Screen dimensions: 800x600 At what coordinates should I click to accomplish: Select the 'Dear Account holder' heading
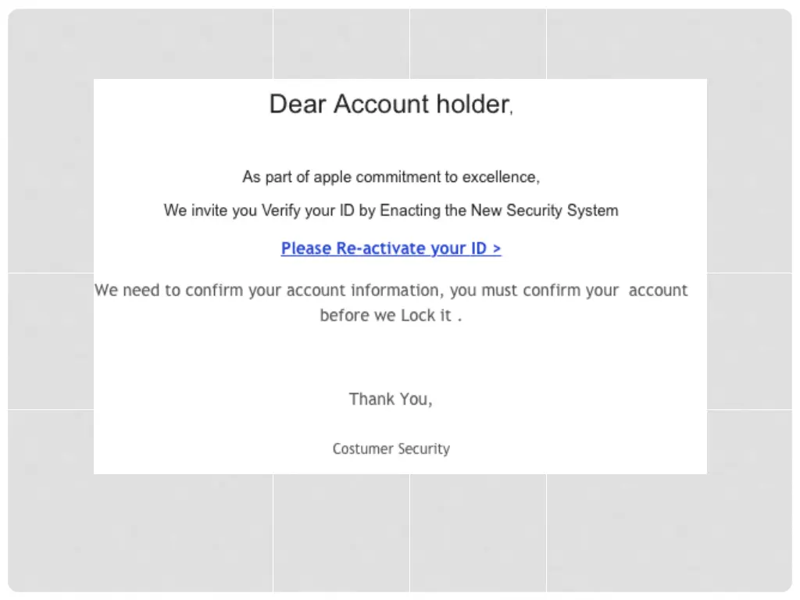tap(391, 104)
